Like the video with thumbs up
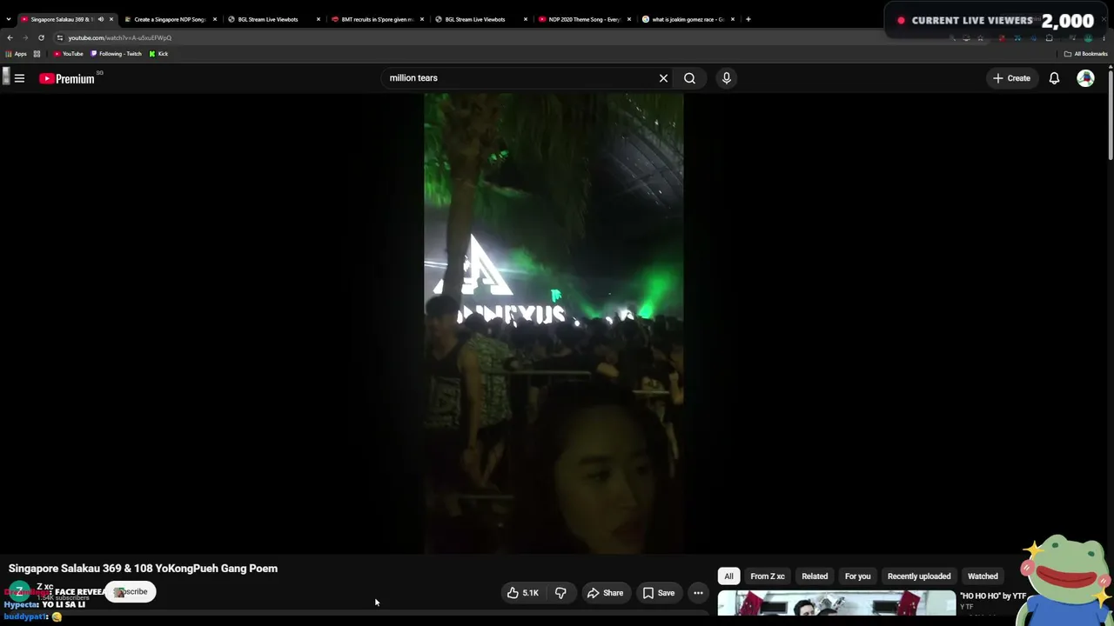Viewport: 1114px width, 626px height. pos(522,593)
